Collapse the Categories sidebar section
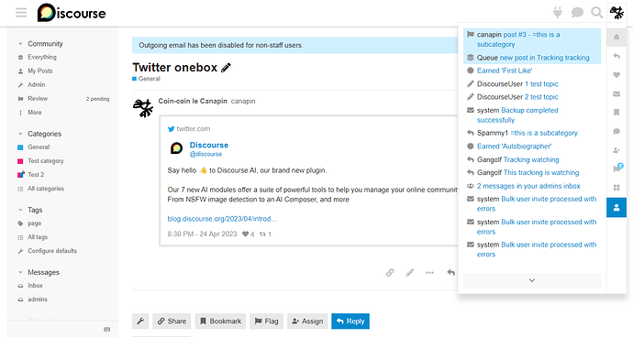 point(39,134)
